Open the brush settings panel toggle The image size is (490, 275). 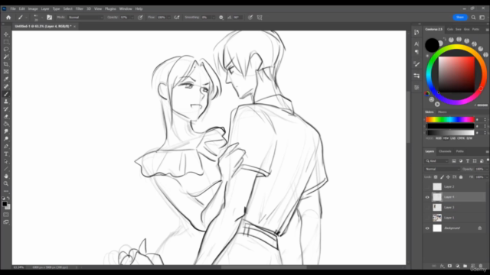click(x=49, y=18)
